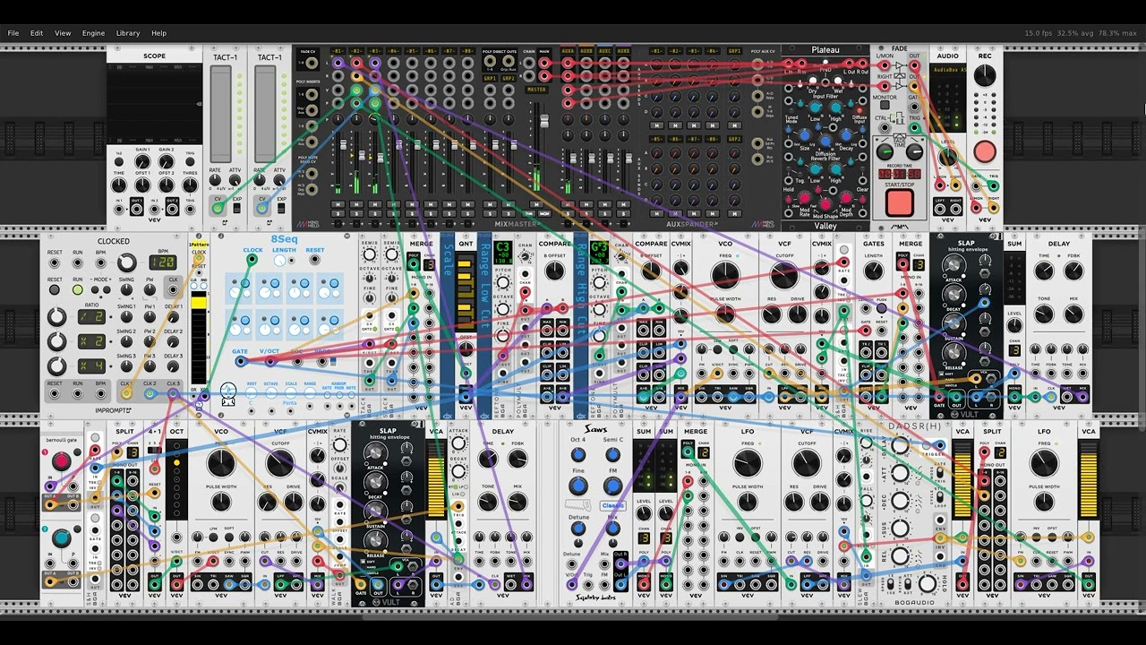The image size is (1146, 645).
Task: Click the fps performance readout in menu bar
Action: pos(1081,33)
